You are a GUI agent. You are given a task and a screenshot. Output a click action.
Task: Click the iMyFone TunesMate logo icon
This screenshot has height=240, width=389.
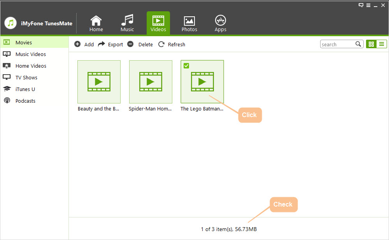tap(11, 23)
